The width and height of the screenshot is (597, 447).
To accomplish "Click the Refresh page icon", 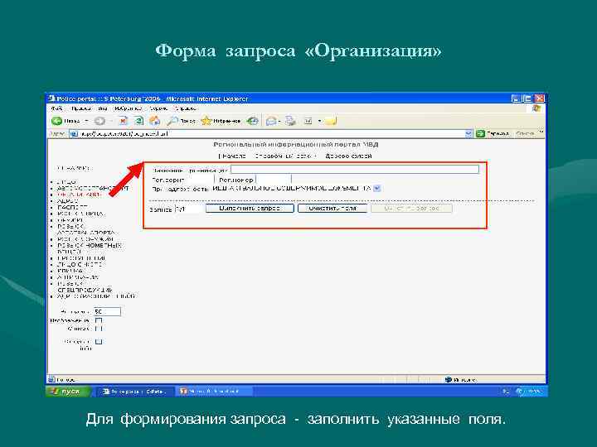I will (139, 121).
